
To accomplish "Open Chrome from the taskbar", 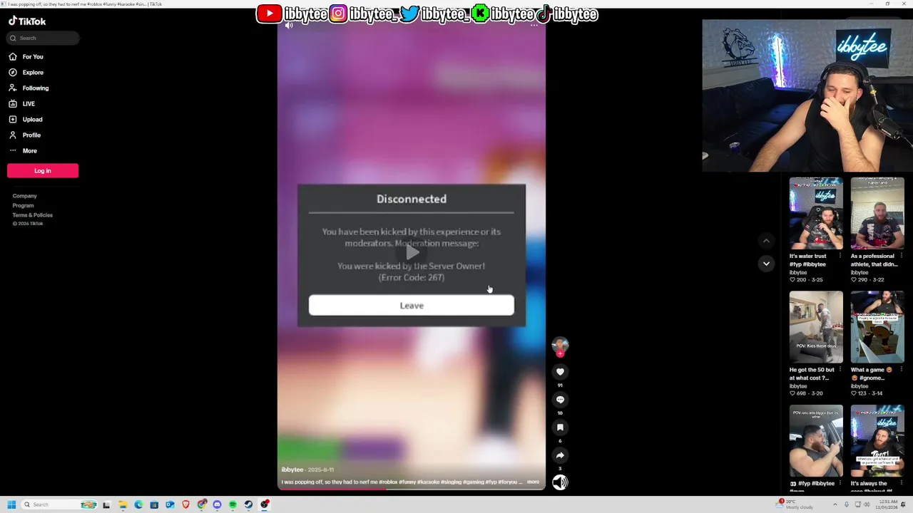I will pos(202,504).
